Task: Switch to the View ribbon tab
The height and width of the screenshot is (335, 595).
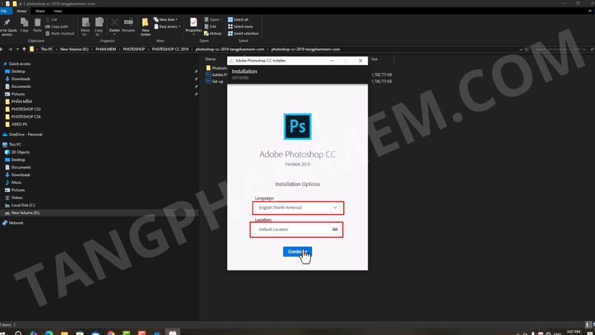Action: (58, 11)
